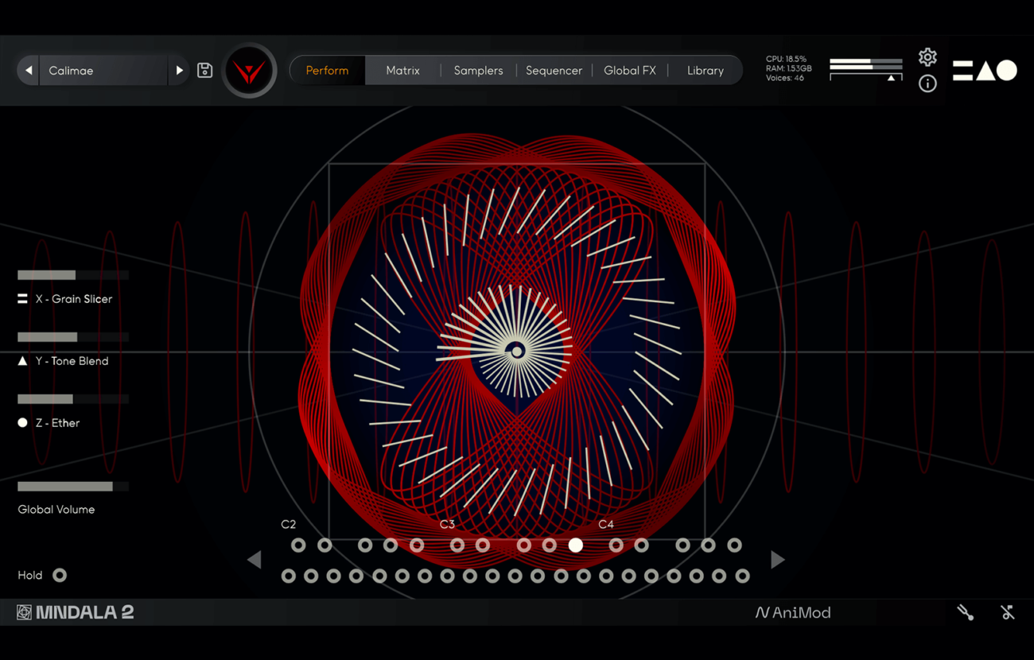The image size is (1034, 660).
Task: Go to next preset with right arrow
Action: tap(179, 71)
